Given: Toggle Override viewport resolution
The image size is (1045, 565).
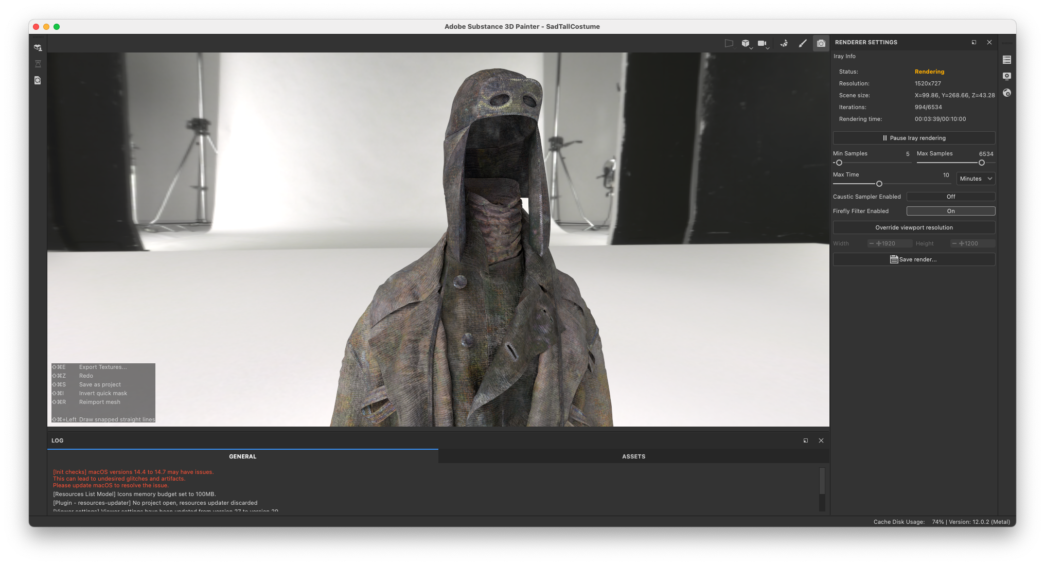Looking at the screenshot, I should (x=914, y=227).
